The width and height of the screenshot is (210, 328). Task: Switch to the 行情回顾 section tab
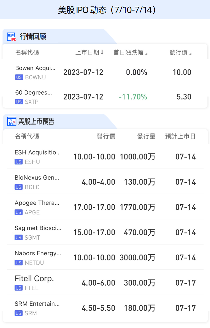pyautogui.click(x=33, y=37)
